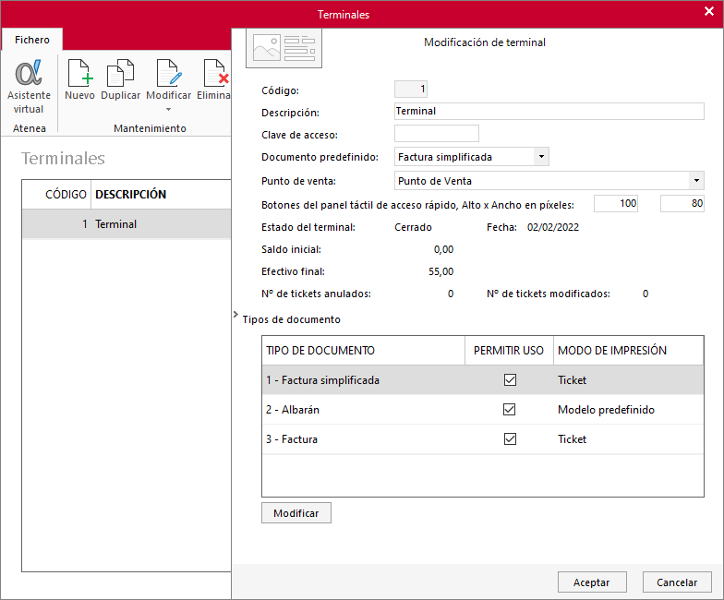Click the TIPO DE DOCUMENTO column header

point(364,351)
